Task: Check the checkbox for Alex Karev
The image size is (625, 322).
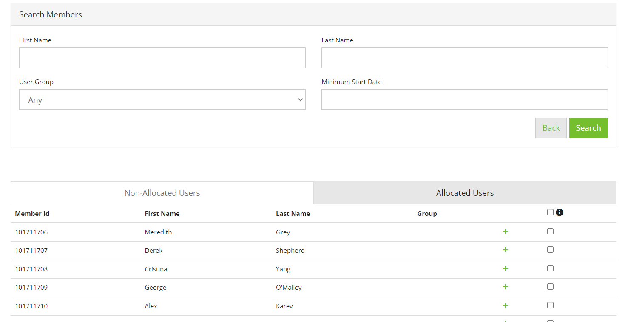Action: 550,305
